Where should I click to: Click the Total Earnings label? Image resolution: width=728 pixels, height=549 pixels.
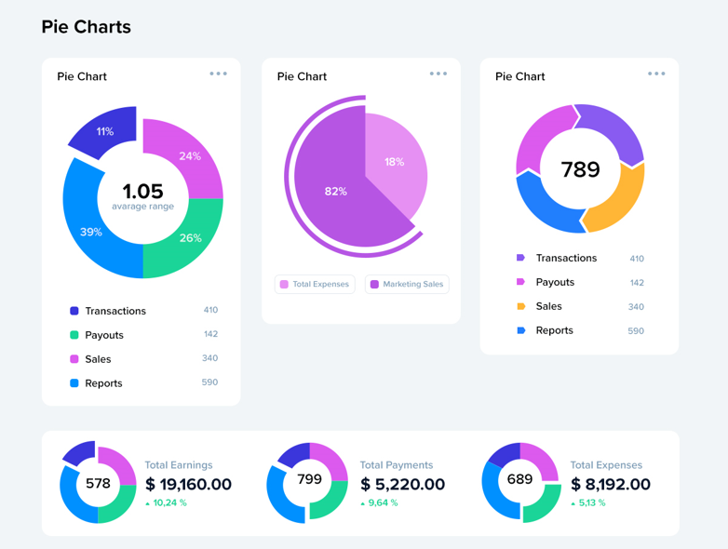tap(179, 465)
